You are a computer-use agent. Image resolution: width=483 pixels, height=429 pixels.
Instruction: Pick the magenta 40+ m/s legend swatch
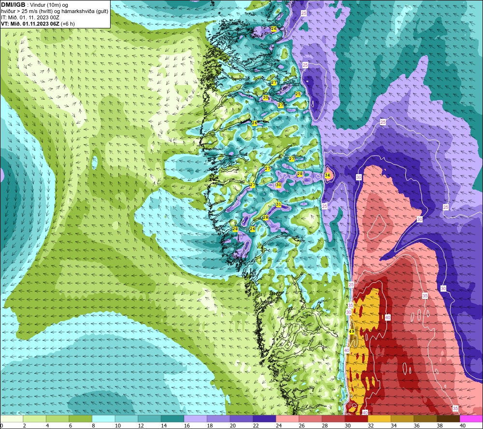(471, 419)
